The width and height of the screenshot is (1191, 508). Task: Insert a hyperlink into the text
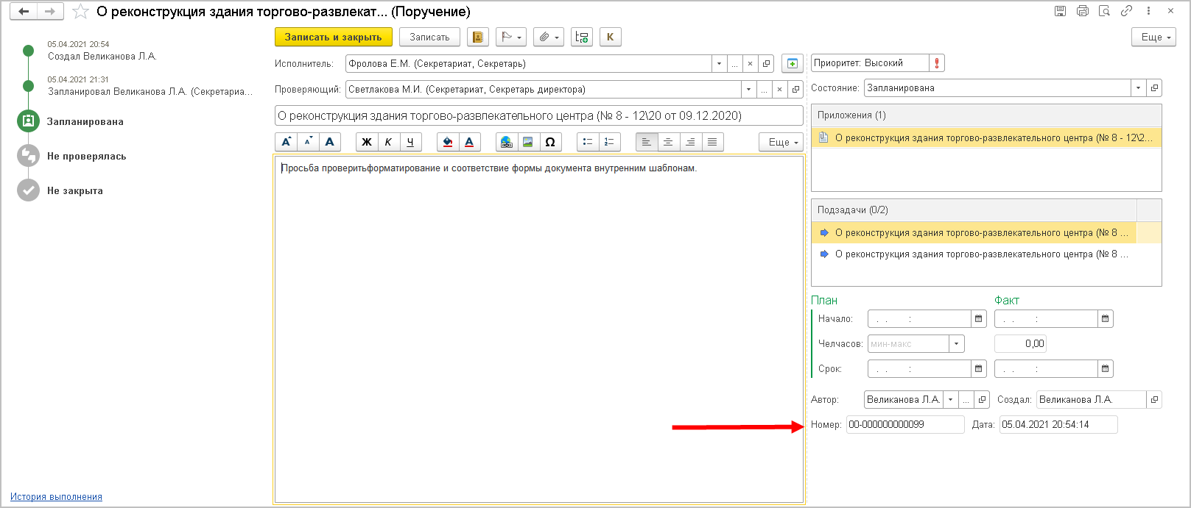507,142
